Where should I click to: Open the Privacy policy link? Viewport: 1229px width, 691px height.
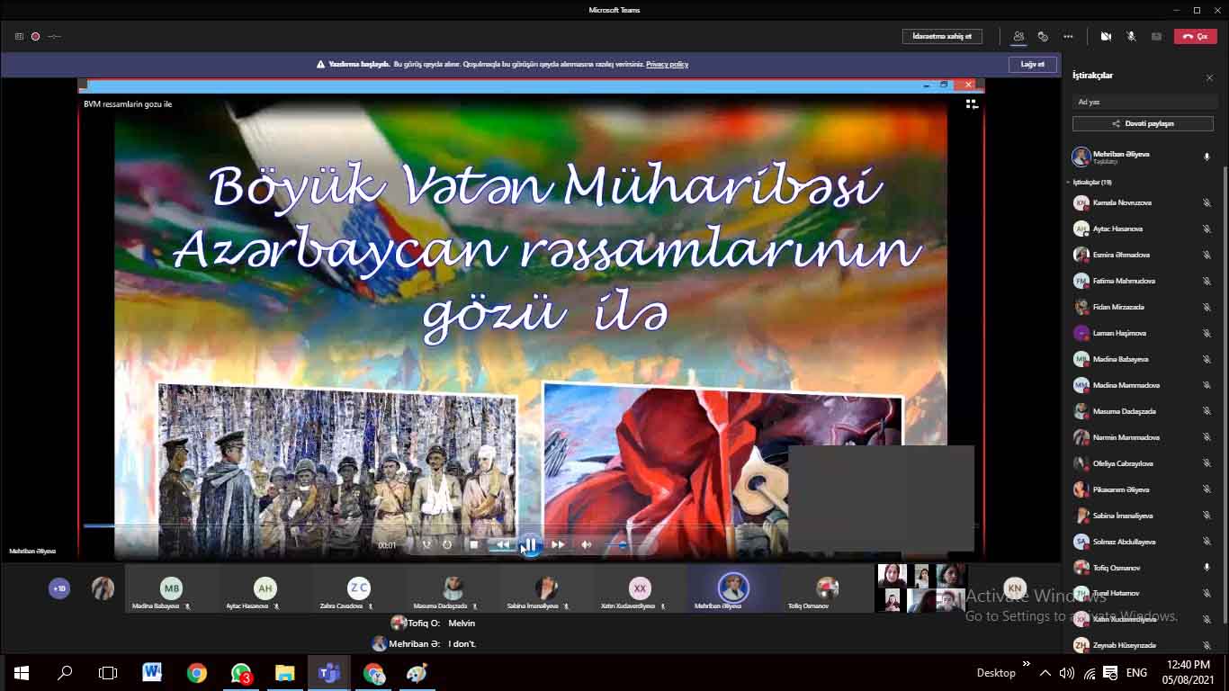(x=667, y=65)
